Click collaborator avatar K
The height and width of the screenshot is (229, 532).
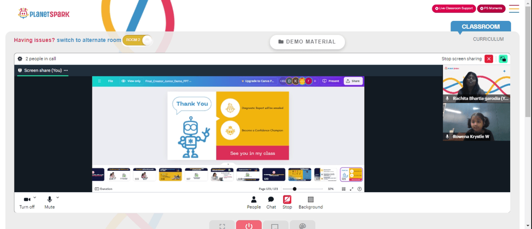[295, 81]
